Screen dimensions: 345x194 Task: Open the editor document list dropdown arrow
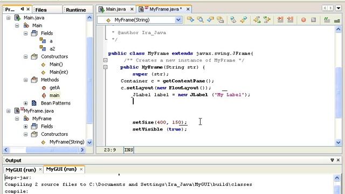[339, 9]
